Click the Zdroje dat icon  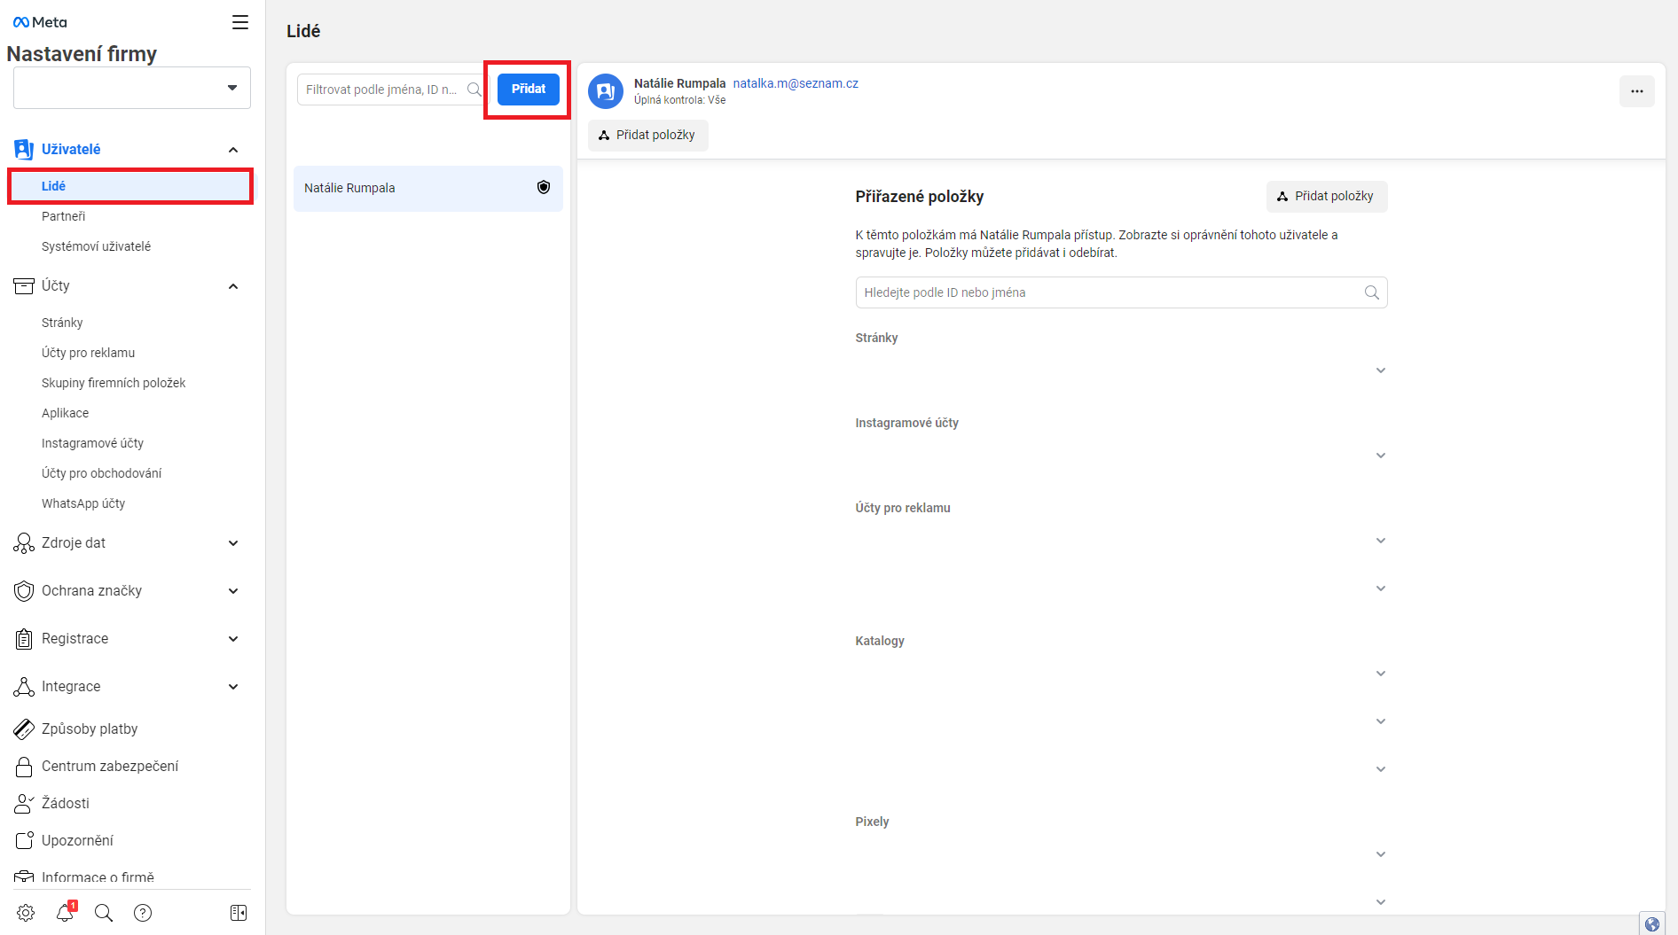point(24,543)
